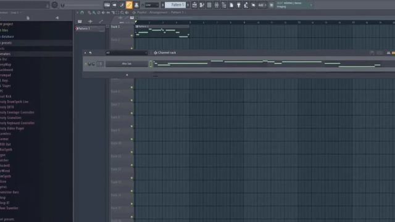Image resolution: width=395 pixels, height=222 pixels.
Task: Select Fruity Video Player in browser
Action: pos(12,128)
